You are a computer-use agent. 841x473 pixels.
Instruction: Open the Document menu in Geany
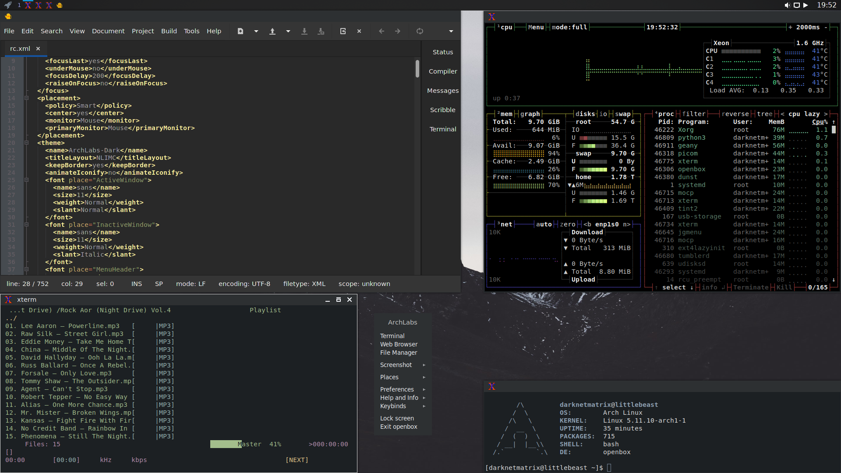pyautogui.click(x=108, y=31)
